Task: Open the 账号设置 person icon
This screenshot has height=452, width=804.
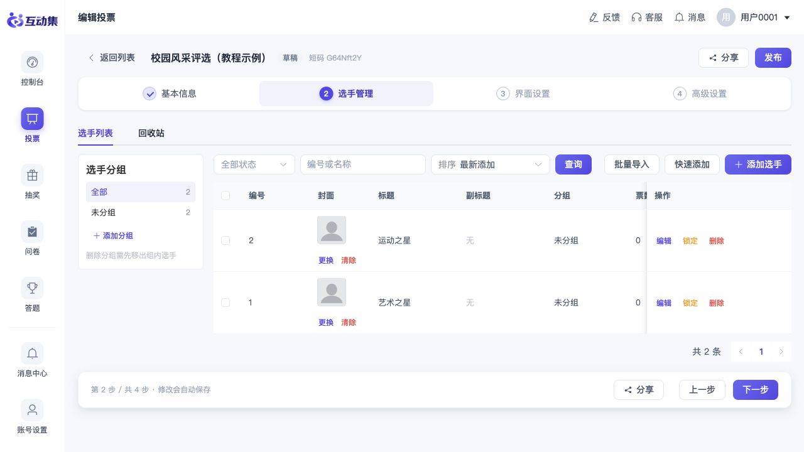Action: 32,410
